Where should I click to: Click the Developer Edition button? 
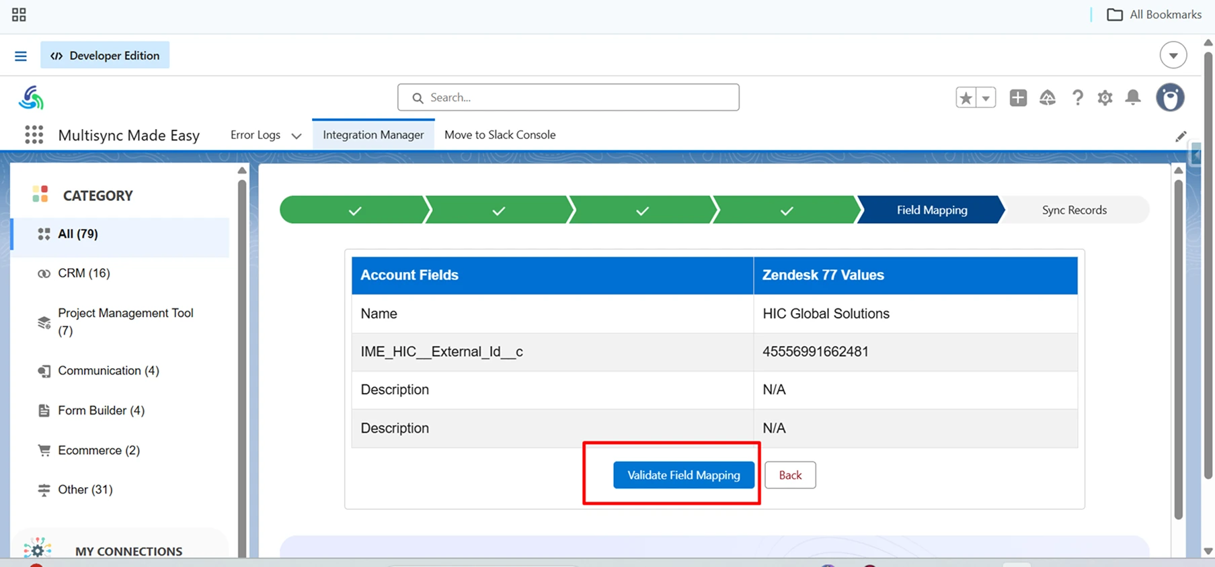105,55
